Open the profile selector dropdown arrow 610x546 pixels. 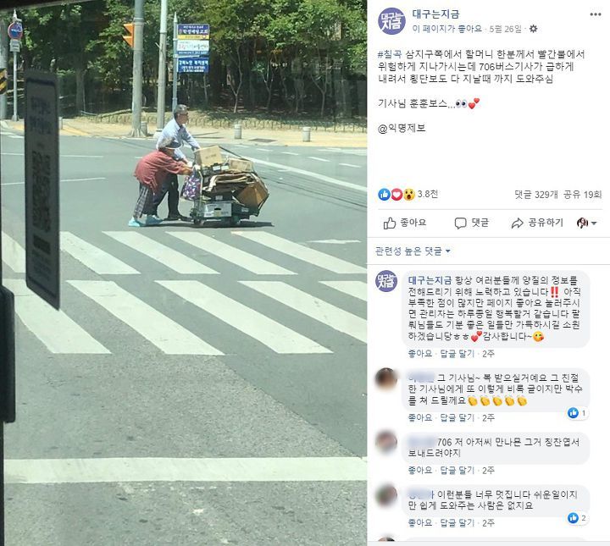point(594,223)
